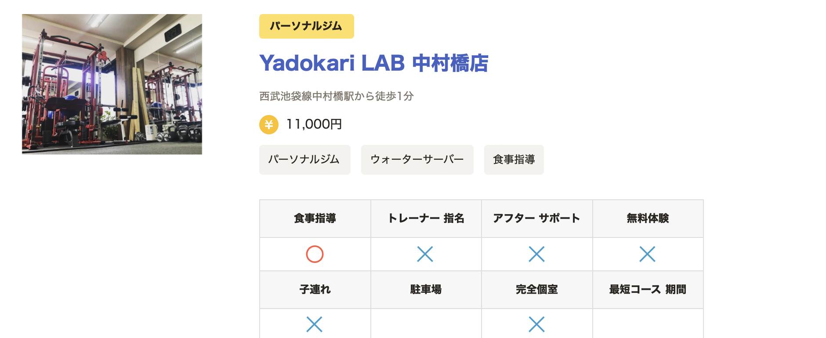
Task: Click the 駐車場 table header
Action: click(x=426, y=290)
